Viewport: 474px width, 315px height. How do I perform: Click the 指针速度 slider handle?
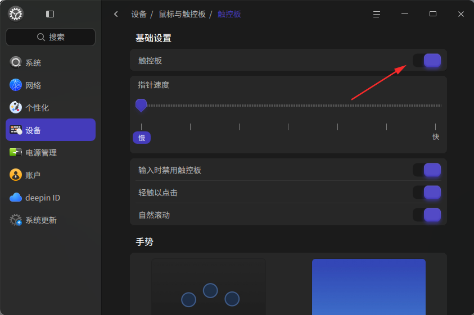[141, 106]
